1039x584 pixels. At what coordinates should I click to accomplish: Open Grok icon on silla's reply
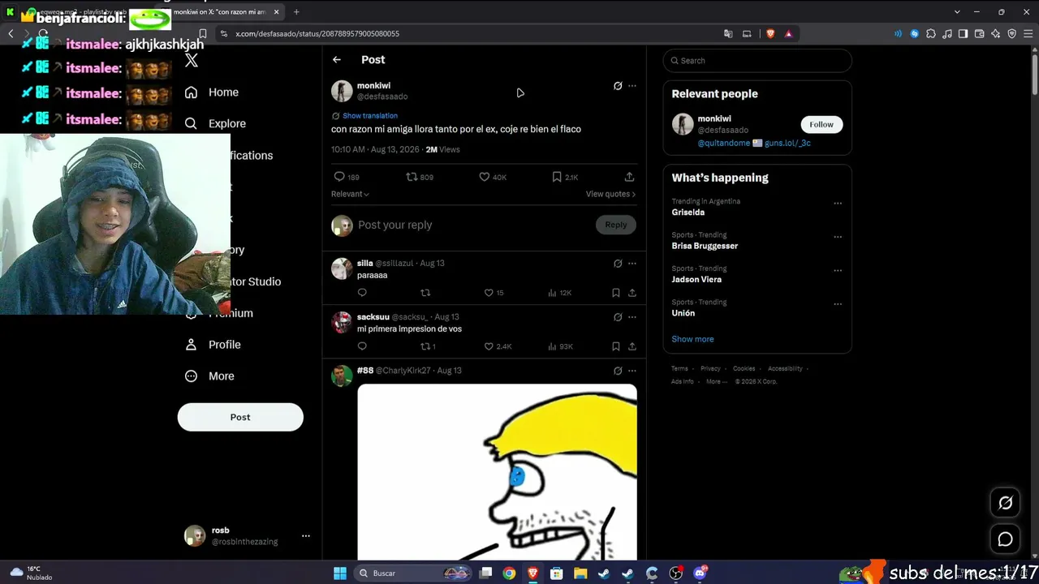point(618,264)
